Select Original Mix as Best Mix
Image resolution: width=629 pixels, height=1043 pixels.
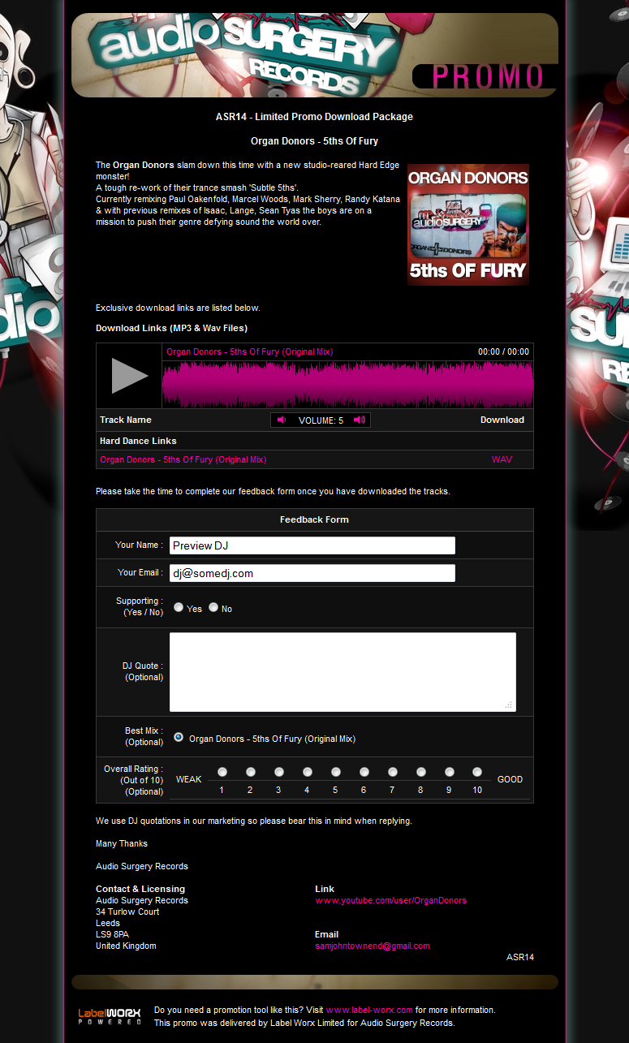[179, 737]
